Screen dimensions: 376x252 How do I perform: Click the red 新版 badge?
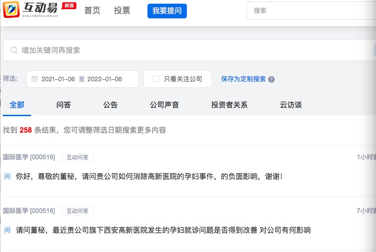[69, 6]
